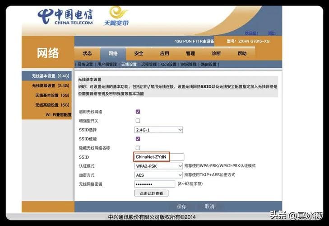Select 无线基本设置 (5G) in sidebar
Screen dimensions: 329x226
click(x=46, y=95)
